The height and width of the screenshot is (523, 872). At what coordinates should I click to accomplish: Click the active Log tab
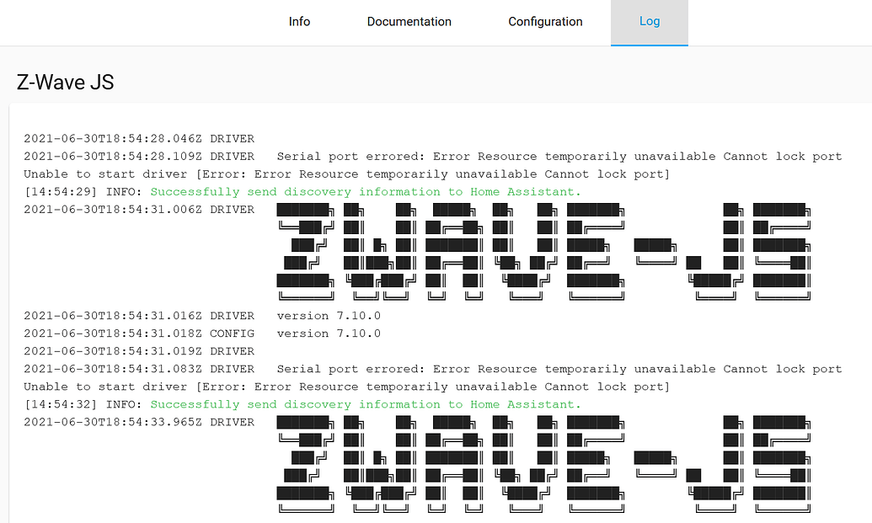[649, 22]
